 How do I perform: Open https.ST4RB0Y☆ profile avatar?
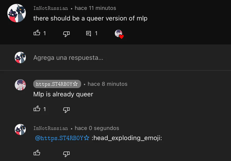click(20, 85)
